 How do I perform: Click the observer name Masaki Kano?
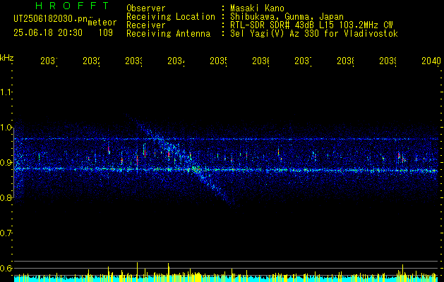coord(257,8)
